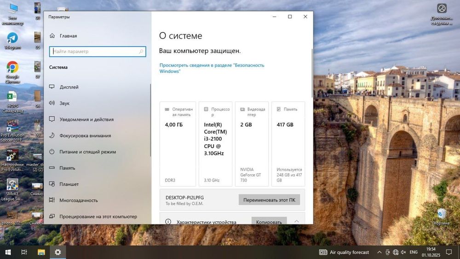This screenshot has height=259, width=460.
Task: Click the Найти параметр search field
Action: point(98,52)
